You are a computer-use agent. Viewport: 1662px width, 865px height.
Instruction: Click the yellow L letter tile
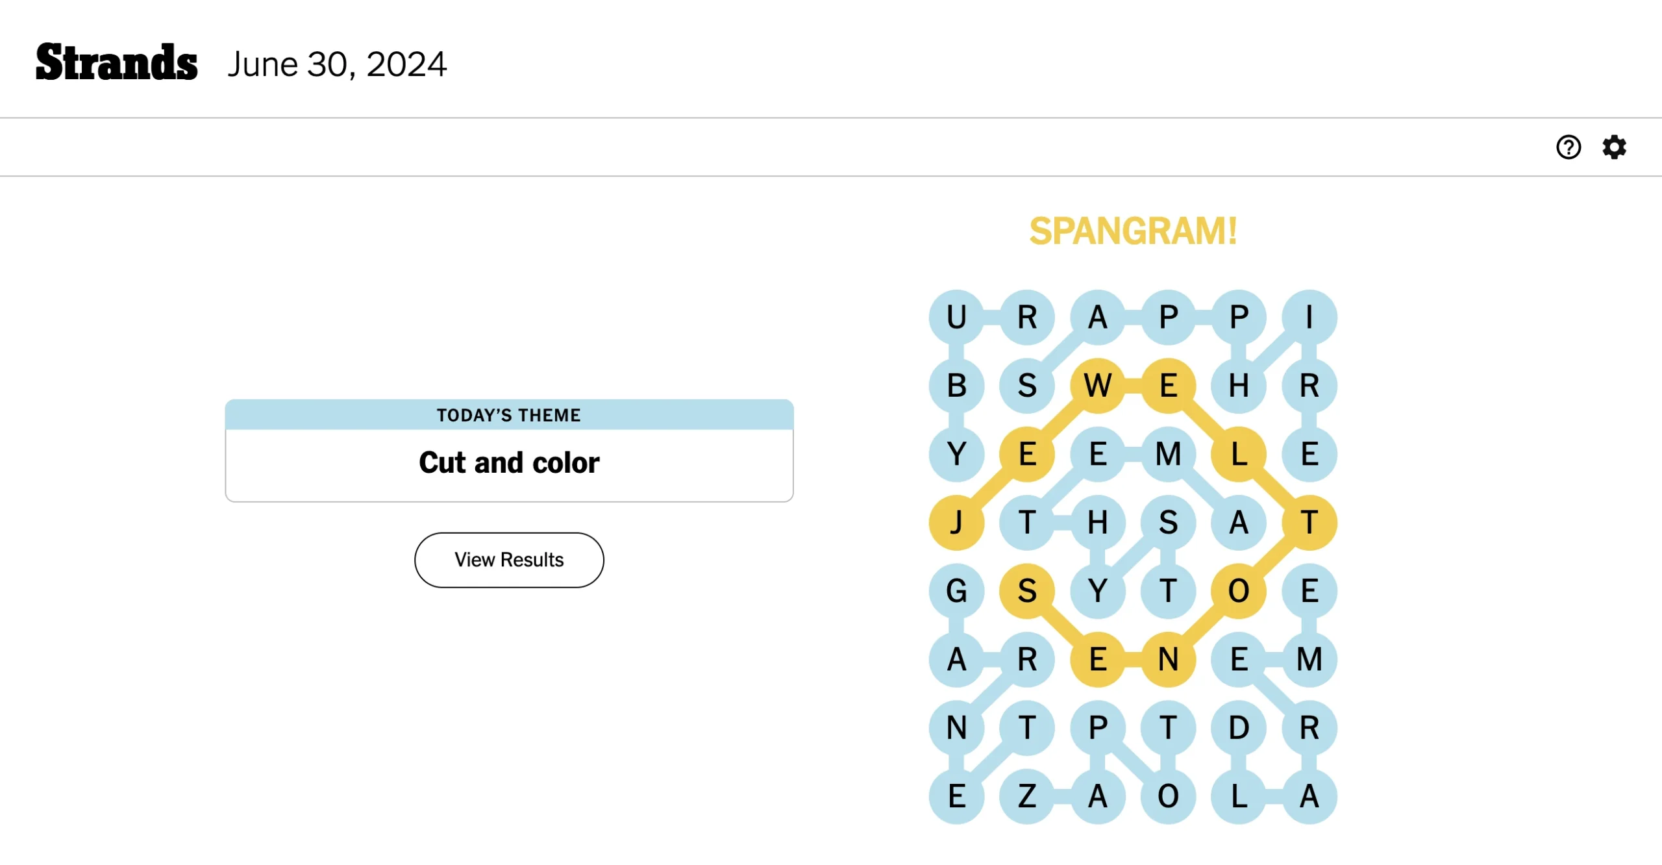tap(1239, 454)
